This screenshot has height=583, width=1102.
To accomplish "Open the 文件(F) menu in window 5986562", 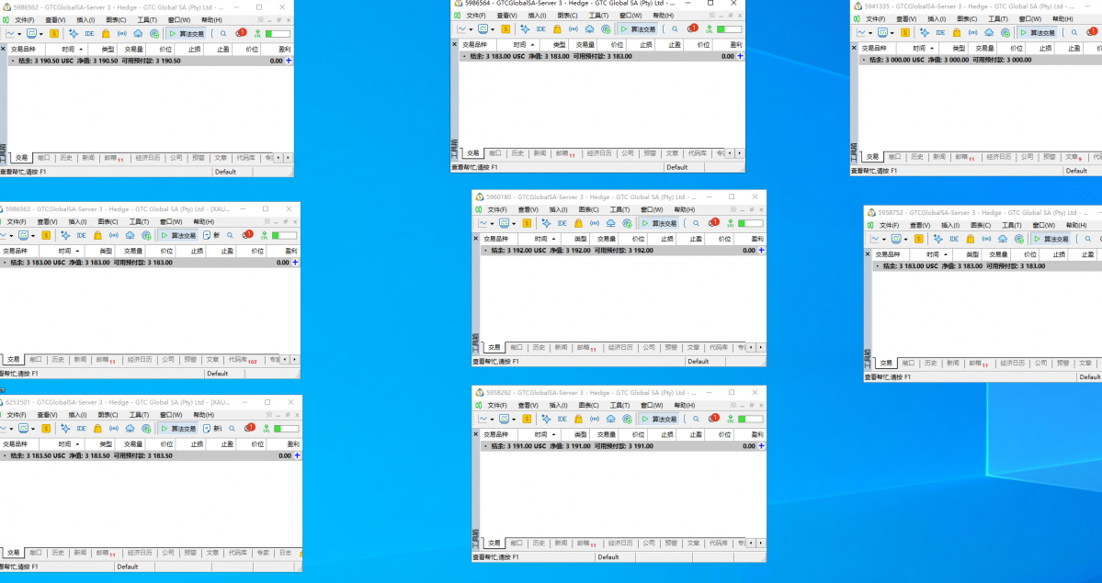I will coord(25,19).
